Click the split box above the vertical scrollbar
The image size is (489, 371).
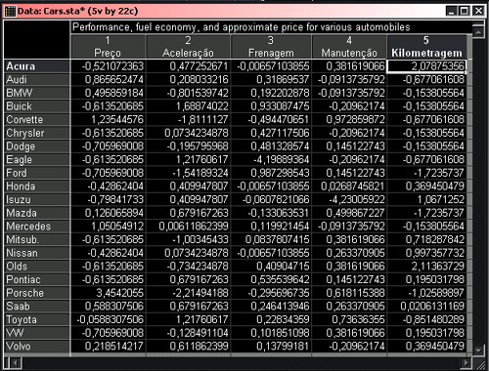pyautogui.click(x=478, y=24)
